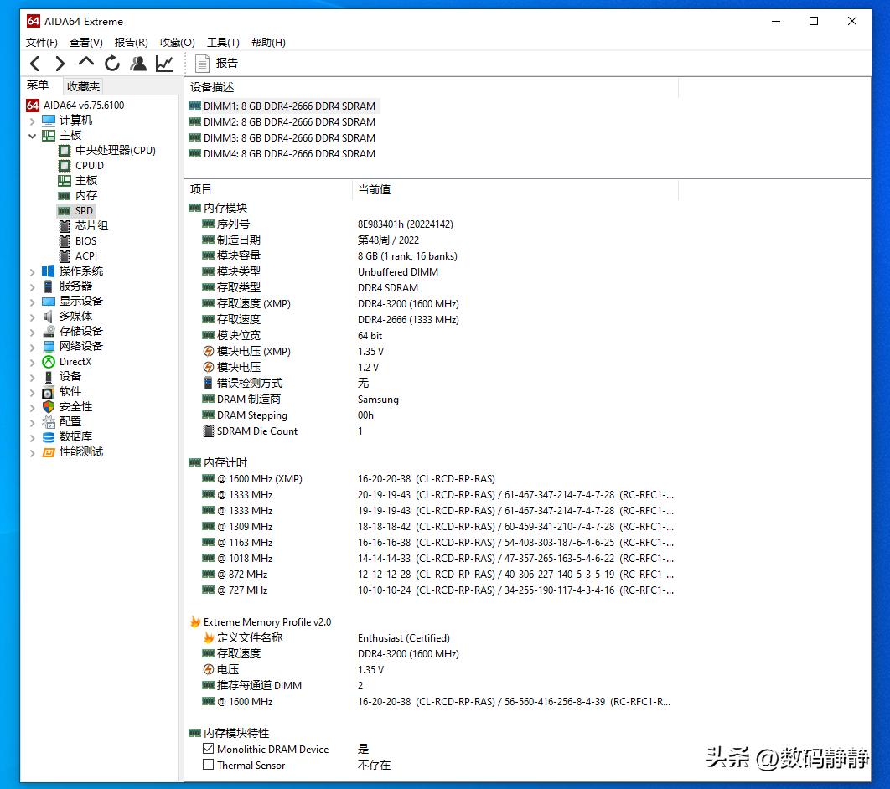Enable the Thermal Sensor checkbox

coord(209,765)
